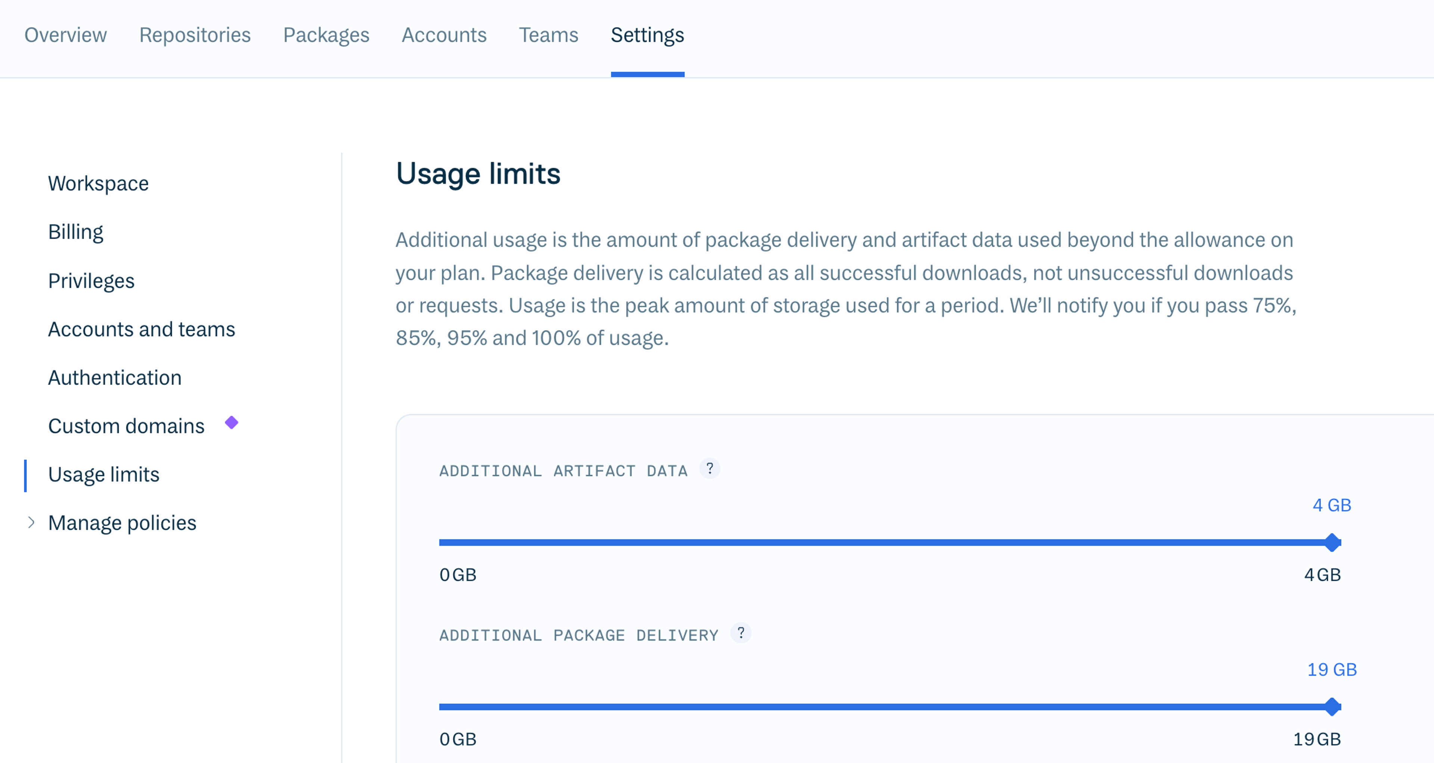Open the Overview tab
Screen dimensions: 1434x763
pyautogui.click(x=66, y=35)
